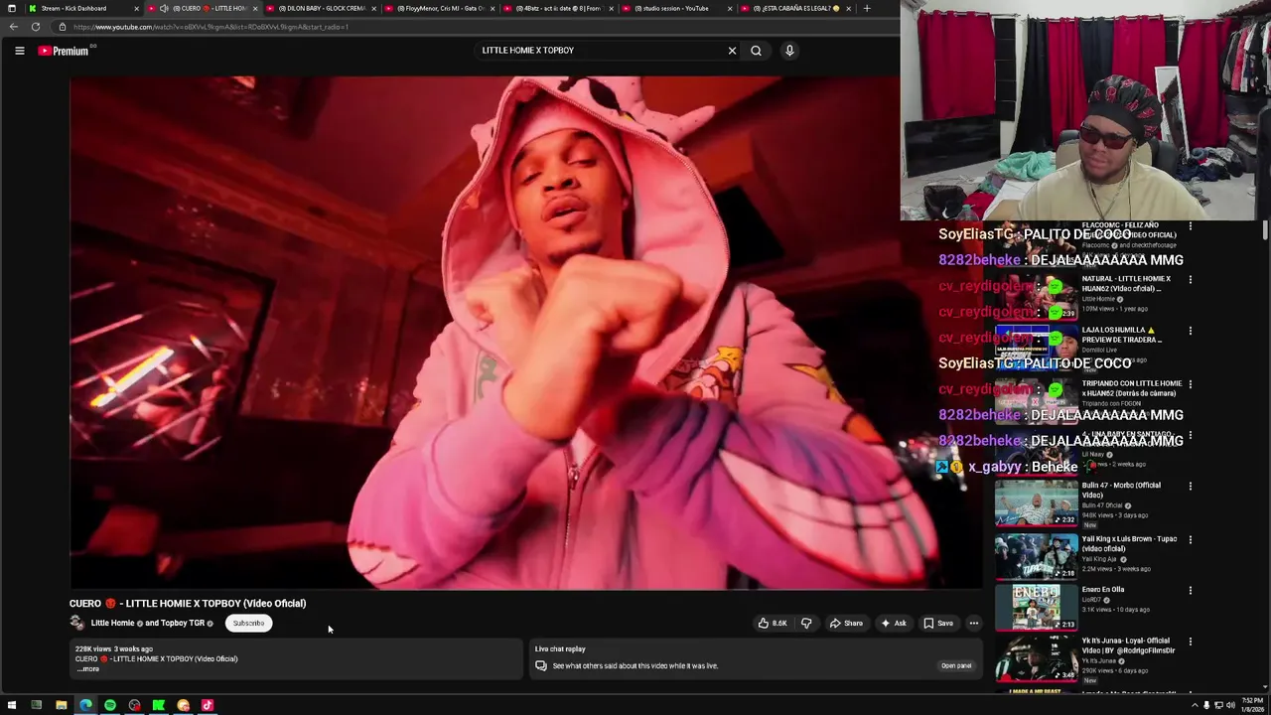1271x715 pixels.
Task: Open NATURAL - LITTLE HOMIE X HUAN62 title
Action: [x=1126, y=284]
